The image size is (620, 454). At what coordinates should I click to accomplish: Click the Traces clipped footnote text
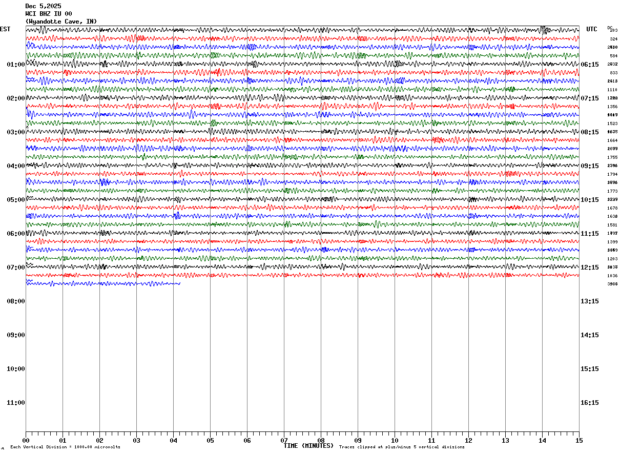point(402,447)
